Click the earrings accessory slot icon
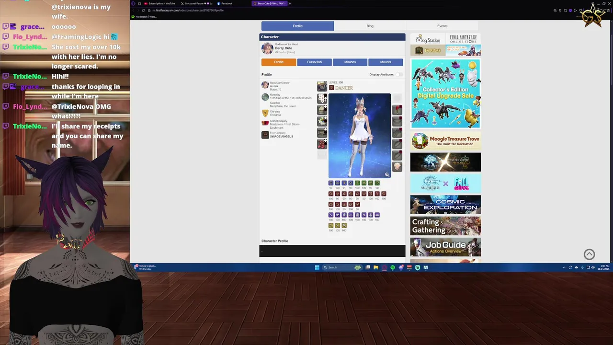This screenshot has height=345, width=613. [397, 110]
